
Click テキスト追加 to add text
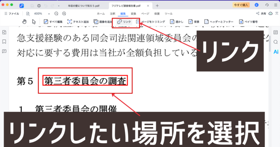tap(78, 22)
